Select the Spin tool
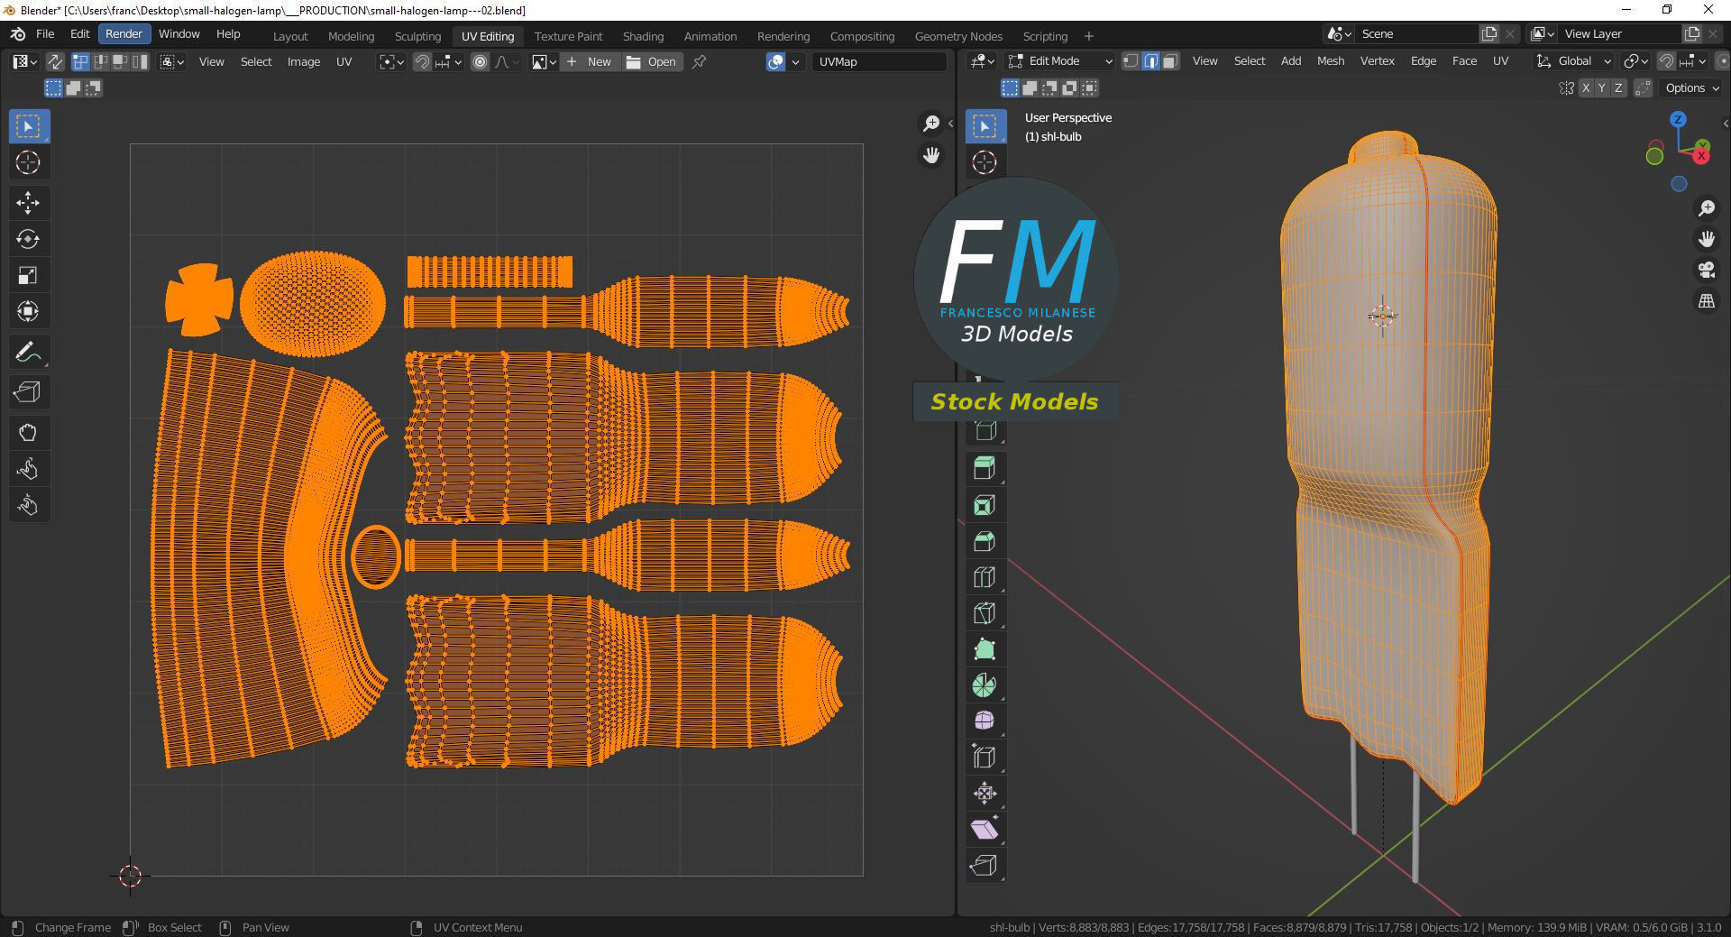Screen dimensions: 1731x937 click(985, 685)
